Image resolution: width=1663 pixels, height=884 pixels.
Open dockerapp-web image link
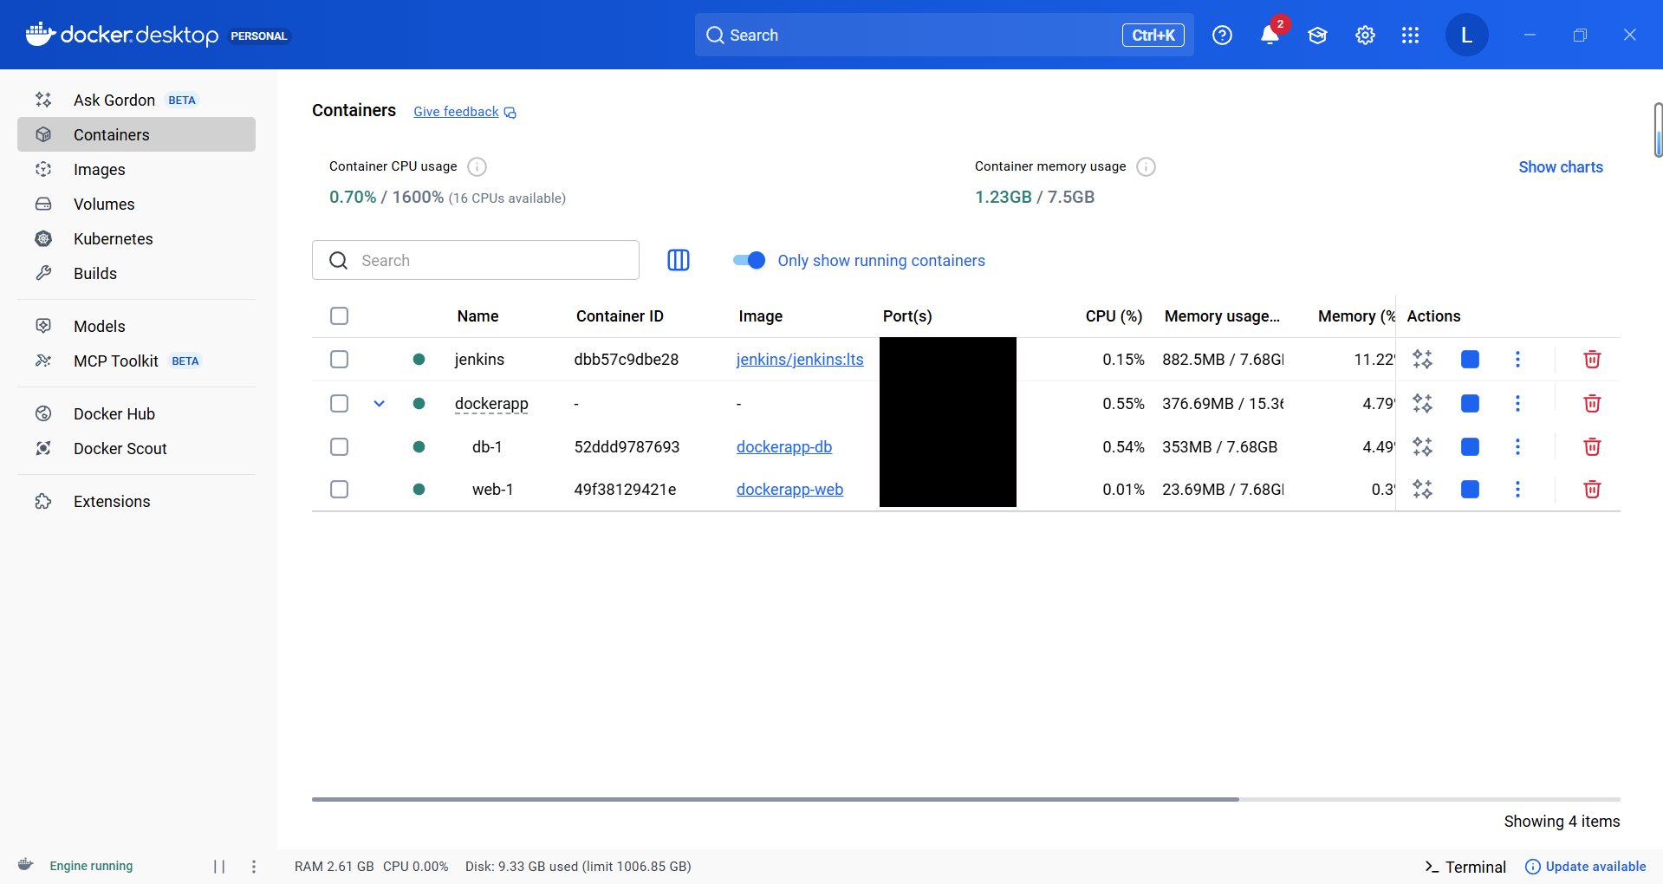[789, 489]
